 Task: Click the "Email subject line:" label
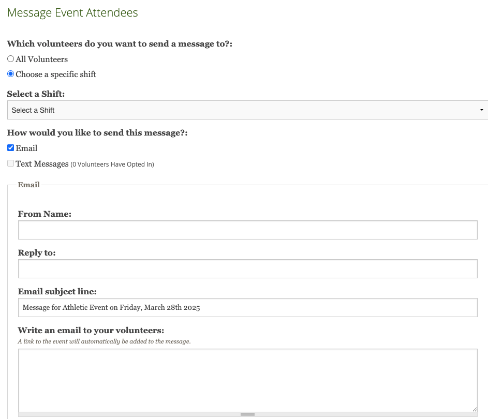pos(57,291)
